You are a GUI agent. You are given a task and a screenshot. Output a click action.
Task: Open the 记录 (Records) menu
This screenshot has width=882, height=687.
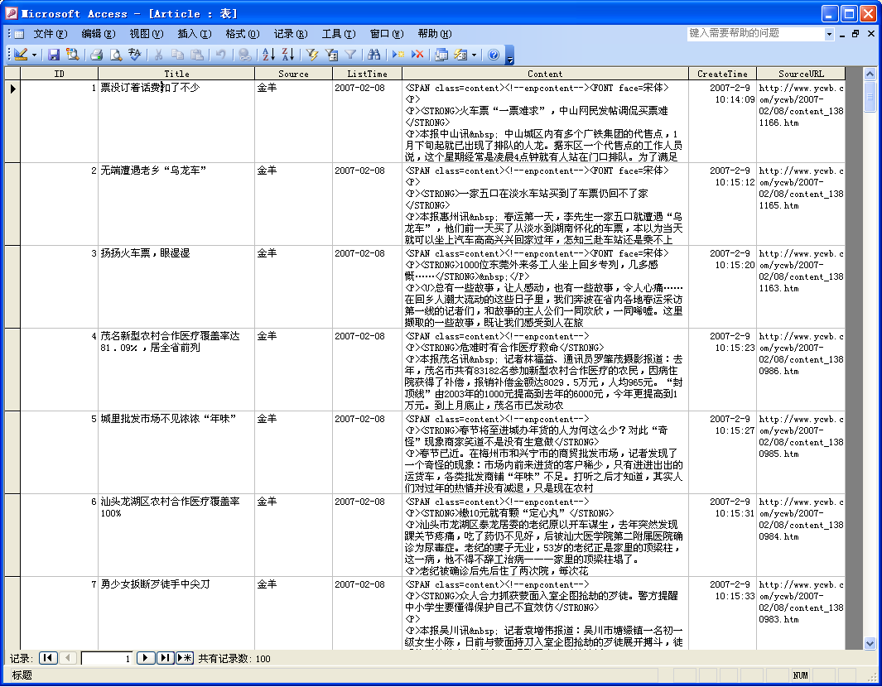point(290,34)
